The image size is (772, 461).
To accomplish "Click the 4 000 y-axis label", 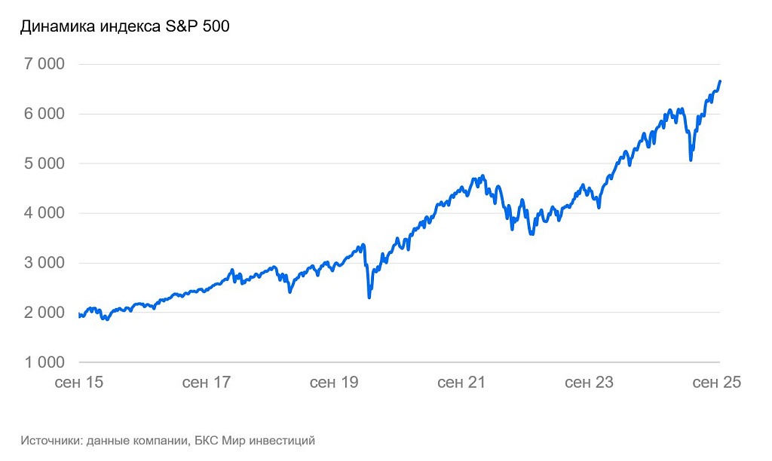I will tap(44, 213).
